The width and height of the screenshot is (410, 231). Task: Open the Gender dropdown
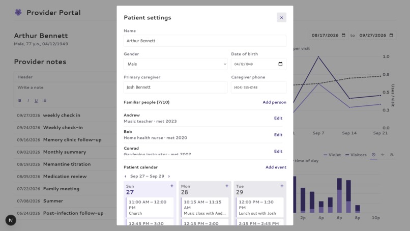[x=175, y=64]
